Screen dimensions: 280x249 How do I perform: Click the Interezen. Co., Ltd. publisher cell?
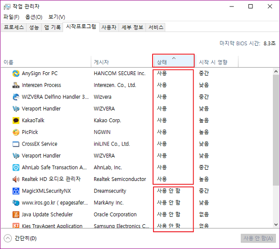click(x=115, y=85)
